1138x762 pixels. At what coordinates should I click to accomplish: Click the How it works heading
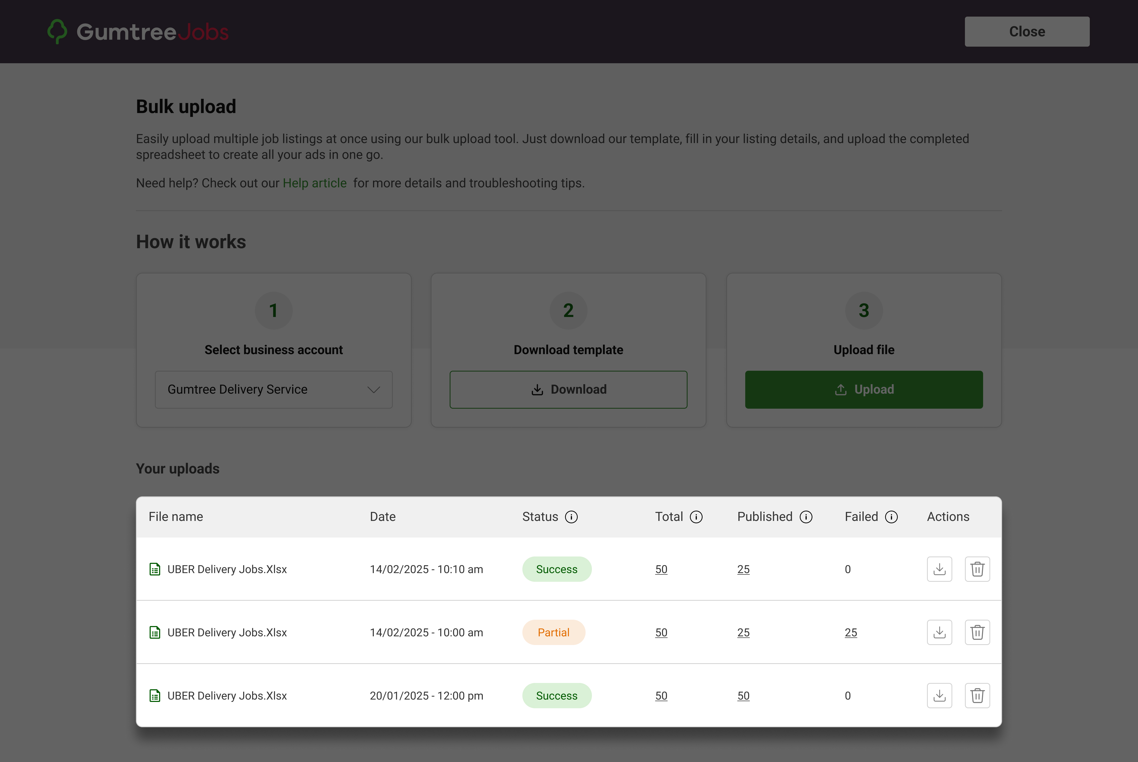tap(191, 242)
